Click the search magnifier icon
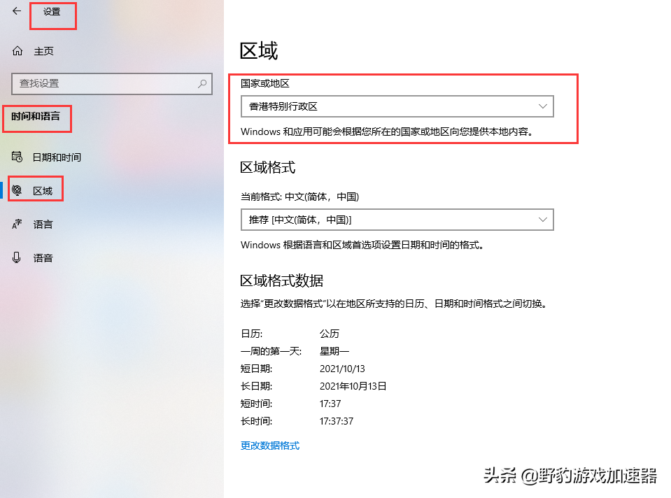Image resolution: width=671 pixels, height=498 pixels. (202, 83)
